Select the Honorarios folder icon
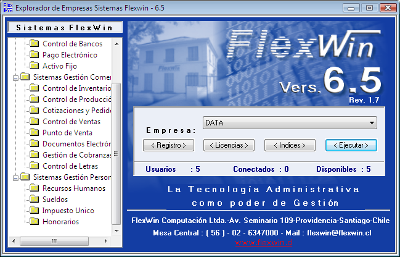The width and height of the screenshot is (400, 257). click(34, 222)
